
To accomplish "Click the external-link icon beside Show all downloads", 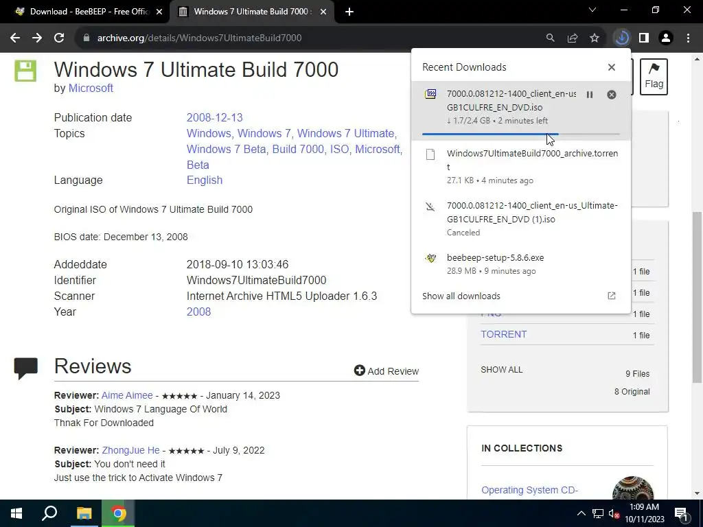I will 612,296.
